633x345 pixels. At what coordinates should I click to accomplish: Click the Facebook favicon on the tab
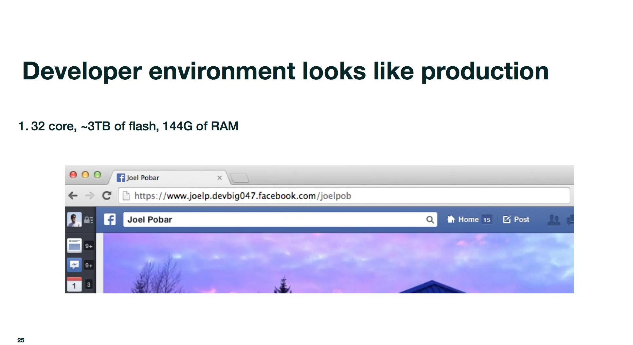tap(121, 178)
